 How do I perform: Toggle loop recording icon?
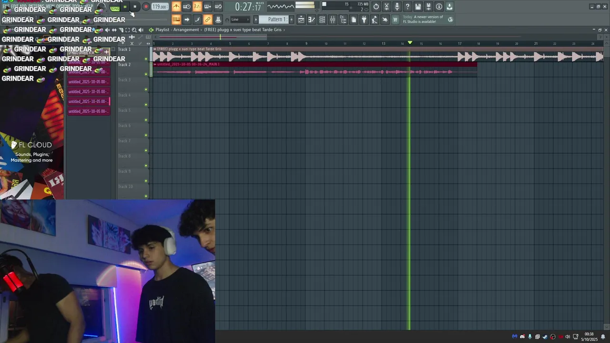[218, 7]
